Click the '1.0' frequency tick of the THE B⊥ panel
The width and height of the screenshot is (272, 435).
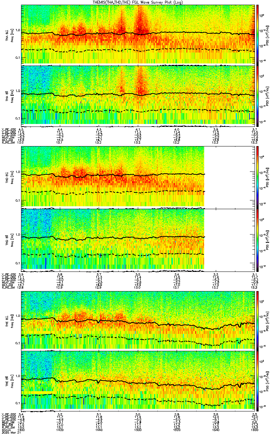tap(18, 315)
